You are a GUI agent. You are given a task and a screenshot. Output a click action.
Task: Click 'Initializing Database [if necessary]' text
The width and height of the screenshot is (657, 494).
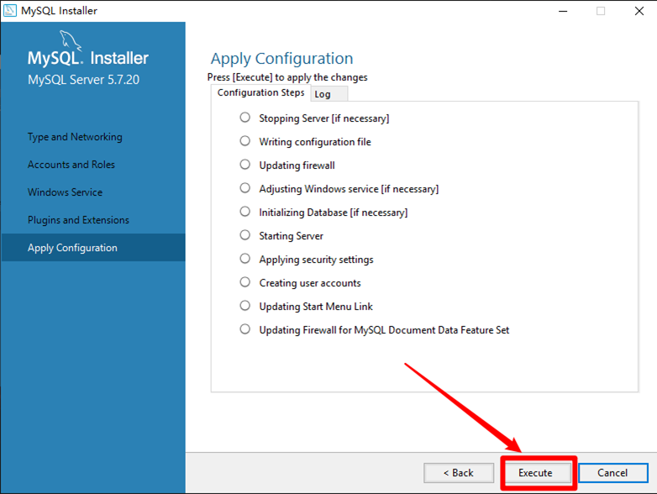coord(333,213)
